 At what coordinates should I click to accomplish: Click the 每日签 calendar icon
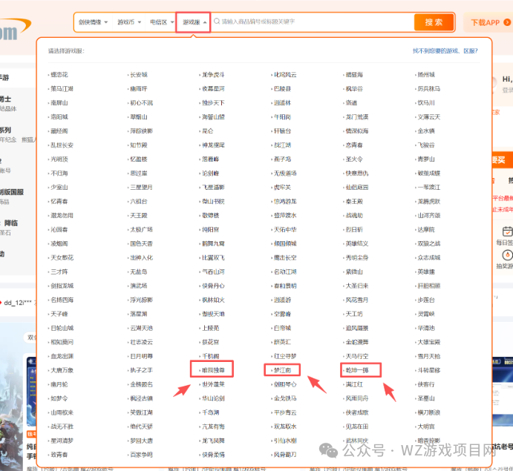pyautogui.click(x=507, y=231)
